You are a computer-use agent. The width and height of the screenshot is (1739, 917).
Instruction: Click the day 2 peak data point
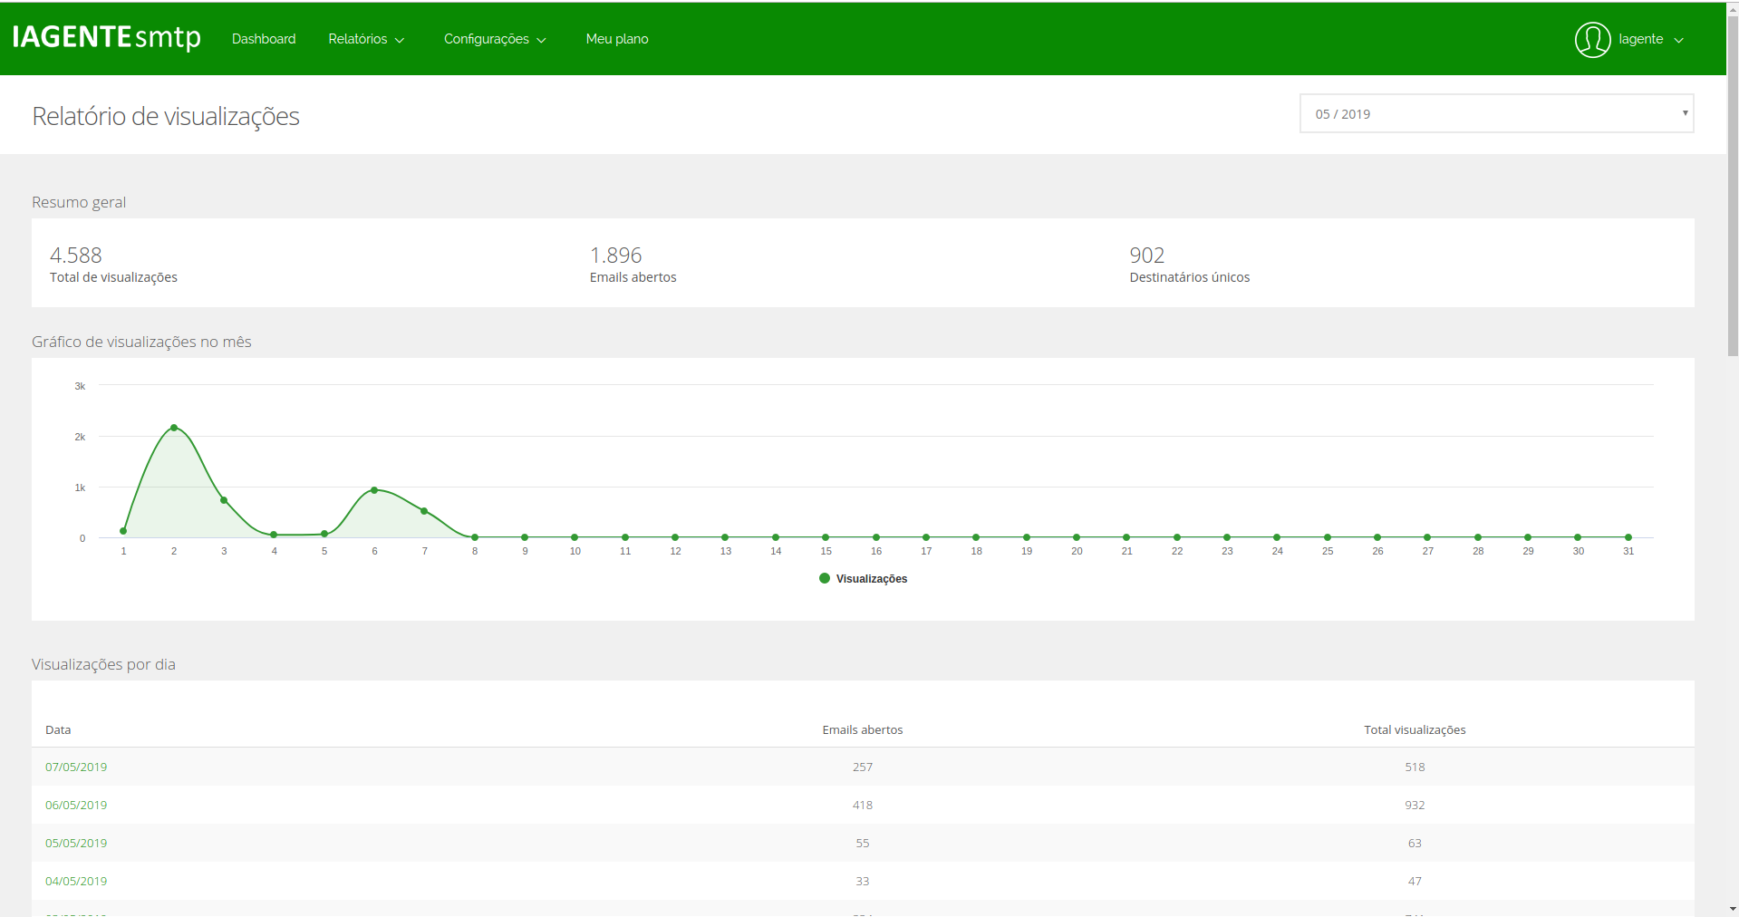tap(174, 428)
